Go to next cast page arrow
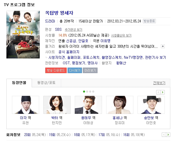This screenshot has height=141, width=172. coord(163,92)
